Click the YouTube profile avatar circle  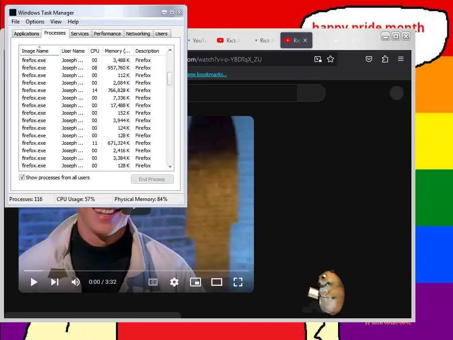point(397,93)
